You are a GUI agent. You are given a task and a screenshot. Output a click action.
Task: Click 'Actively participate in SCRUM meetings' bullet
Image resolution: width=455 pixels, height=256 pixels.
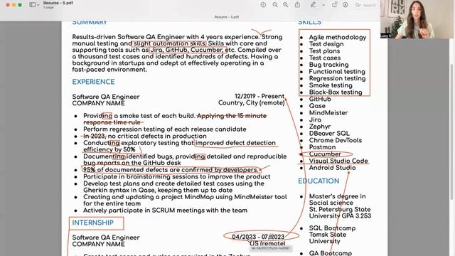click(x=166, y=210)
